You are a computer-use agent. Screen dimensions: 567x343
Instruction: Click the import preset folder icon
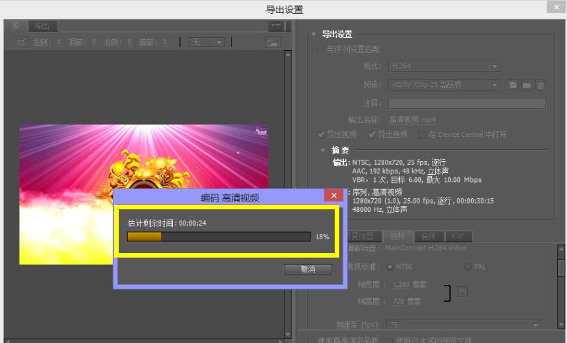point(527,85)
